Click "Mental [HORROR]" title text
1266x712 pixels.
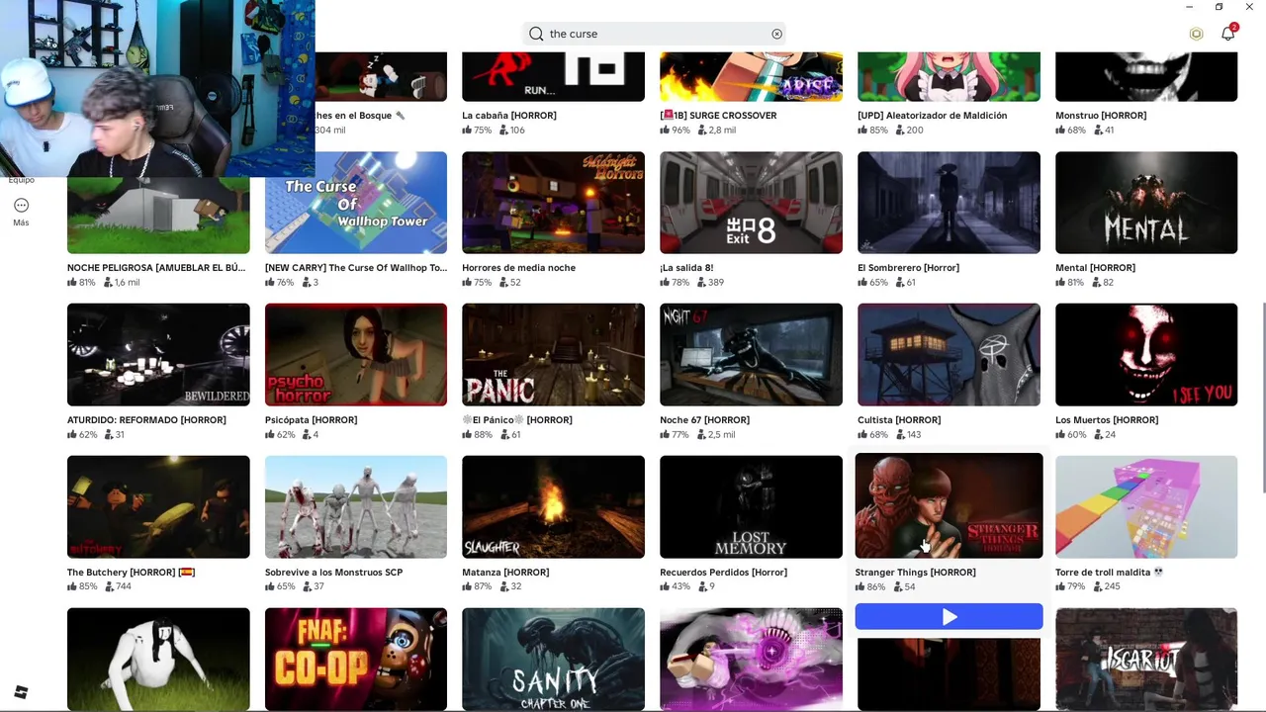tap(1095, 268)
